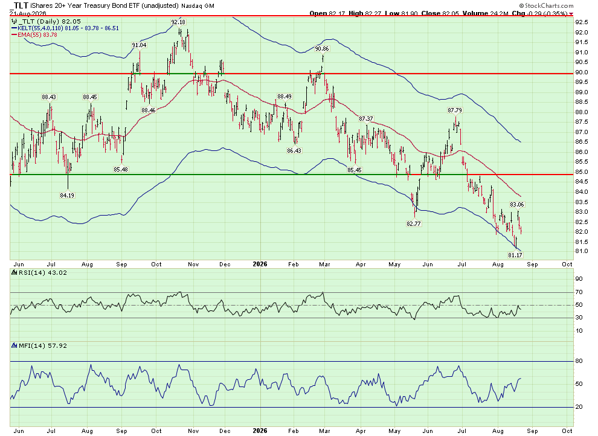The height and width of the screenshot is (436, 598).
Task: Click the Nasdaq GM exchange label
Action: point(198,5)
